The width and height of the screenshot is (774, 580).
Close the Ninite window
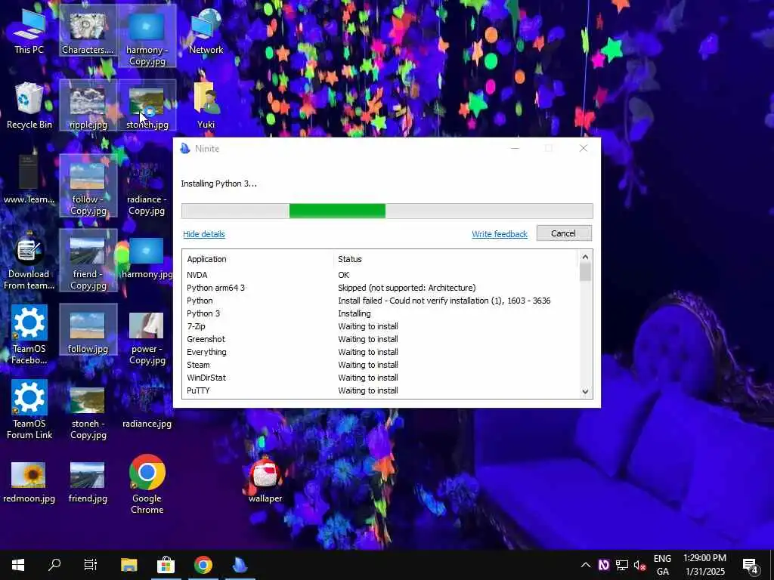click(x=583, y=148)
